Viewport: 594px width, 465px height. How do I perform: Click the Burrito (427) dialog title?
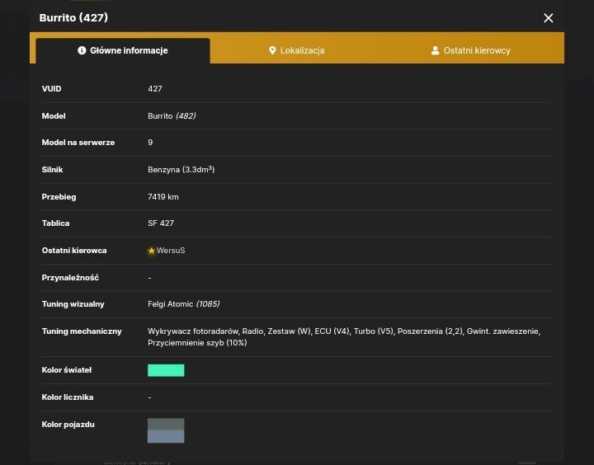click(73, 18)
